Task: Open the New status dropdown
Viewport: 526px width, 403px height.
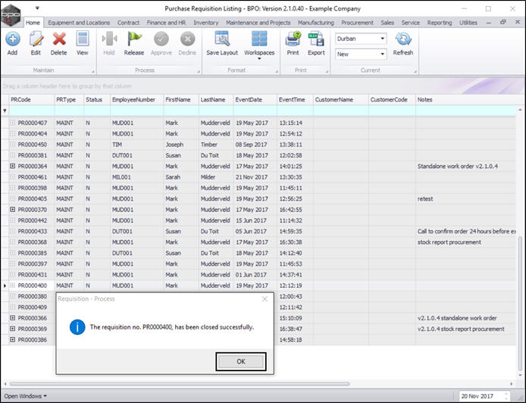Action: 382,55
